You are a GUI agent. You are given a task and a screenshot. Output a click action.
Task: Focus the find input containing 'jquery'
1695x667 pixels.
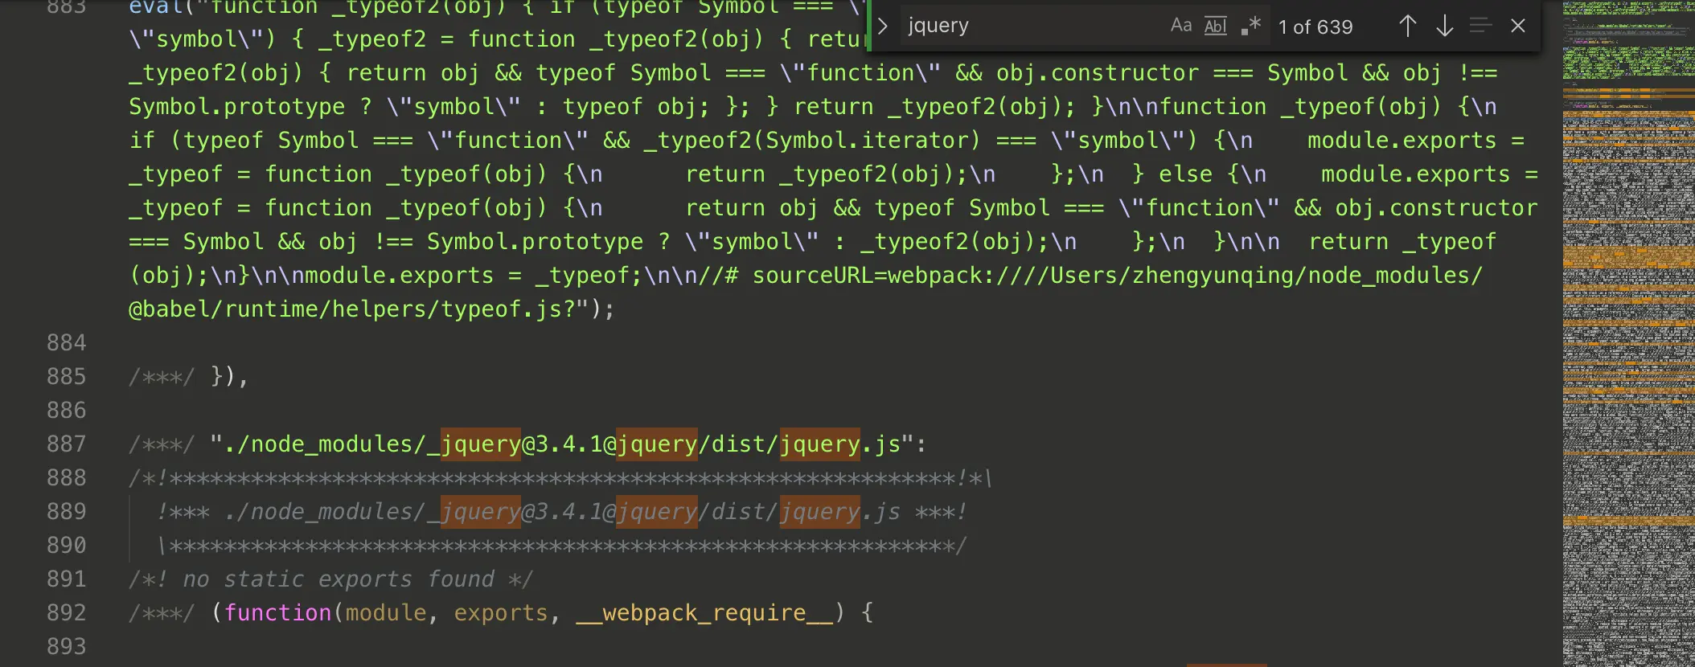click(1029, 26)
